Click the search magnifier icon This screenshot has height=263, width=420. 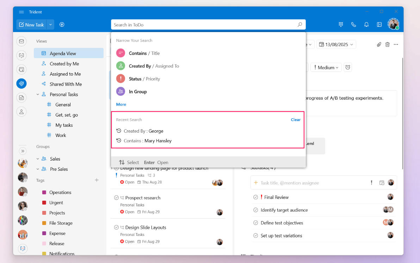pyautogui.click(x=300, y=25)
